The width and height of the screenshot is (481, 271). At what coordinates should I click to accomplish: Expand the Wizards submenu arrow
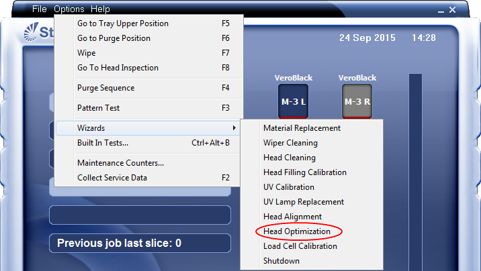[234, 128]
